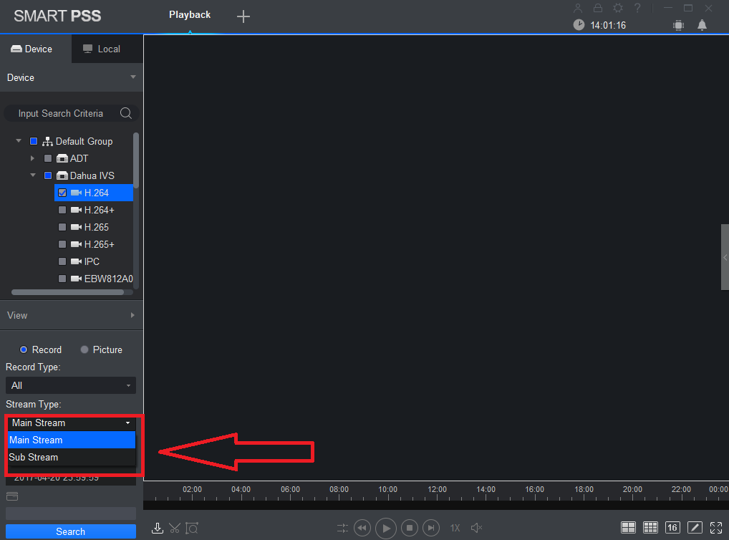Click the 12:00 mark on timeline
729x540 pixels.
point(437,489)
